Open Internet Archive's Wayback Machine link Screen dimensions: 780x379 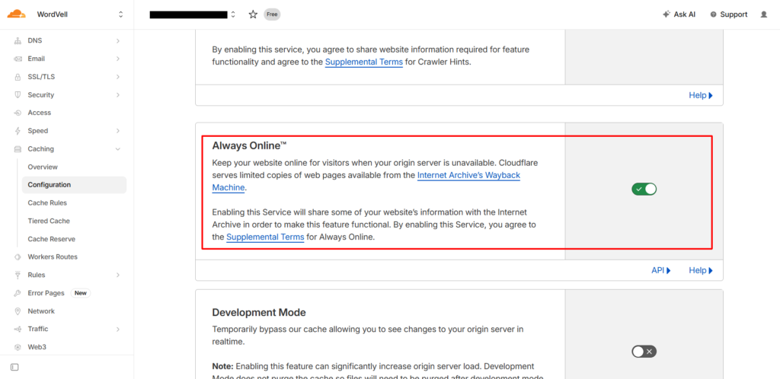pos(468,175)
